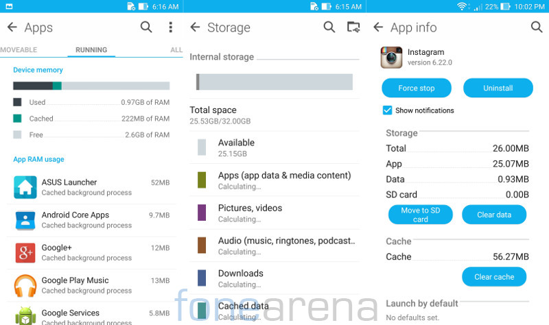
Task: Tap the teal Cached memory color swatch
Action: point(17,118)
